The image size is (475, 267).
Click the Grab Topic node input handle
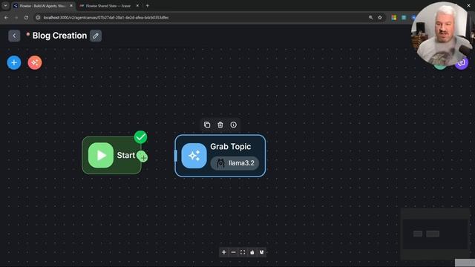(176, 156)
